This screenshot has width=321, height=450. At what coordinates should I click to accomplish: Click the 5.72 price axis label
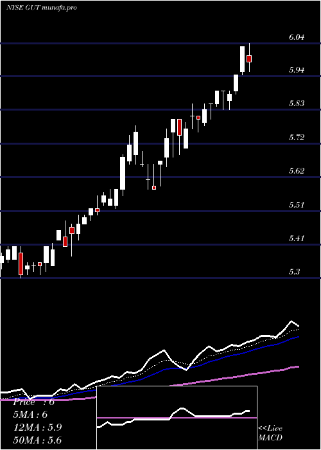(x=297, y=137)
